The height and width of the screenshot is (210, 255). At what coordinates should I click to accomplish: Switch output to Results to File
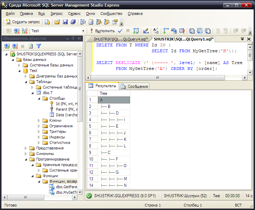(208, 31)
